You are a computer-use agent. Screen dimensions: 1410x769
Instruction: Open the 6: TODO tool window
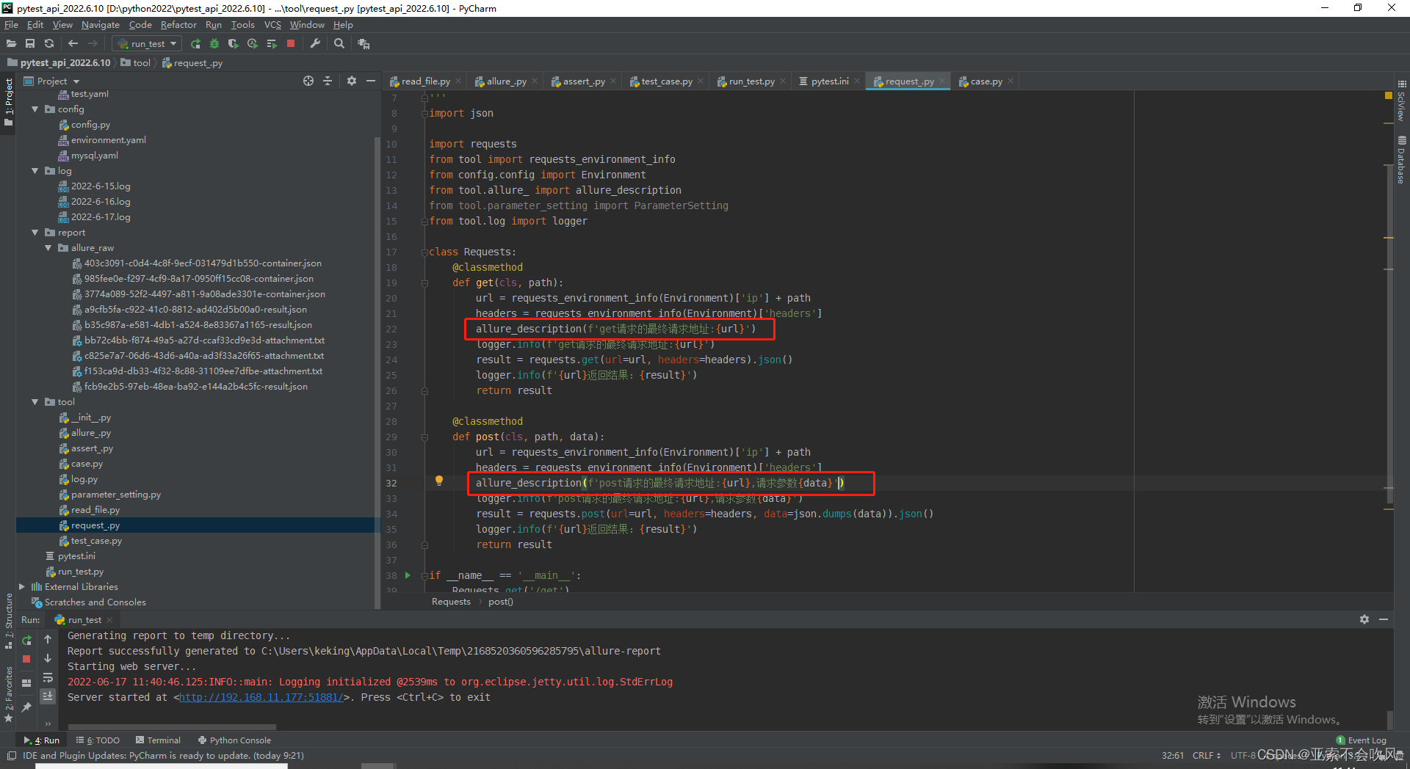tap(98, 740)
